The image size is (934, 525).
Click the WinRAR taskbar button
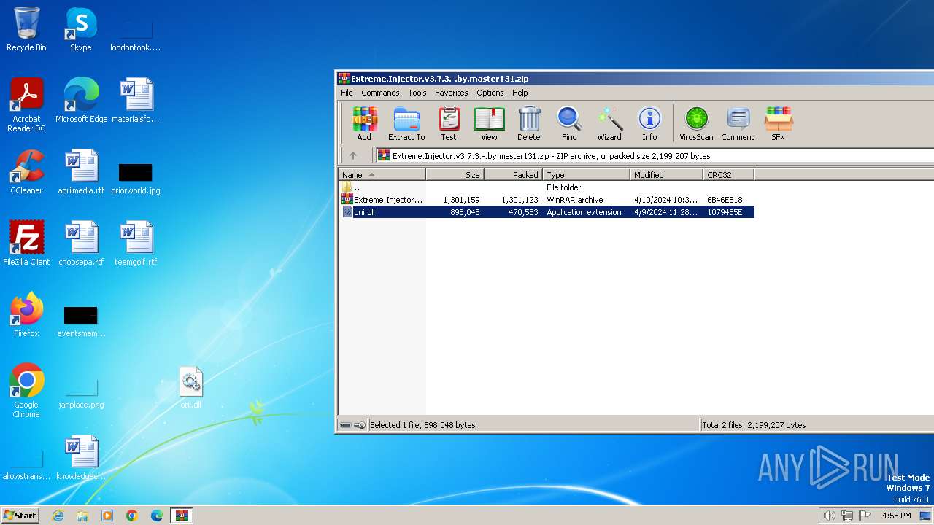point(181,516)
